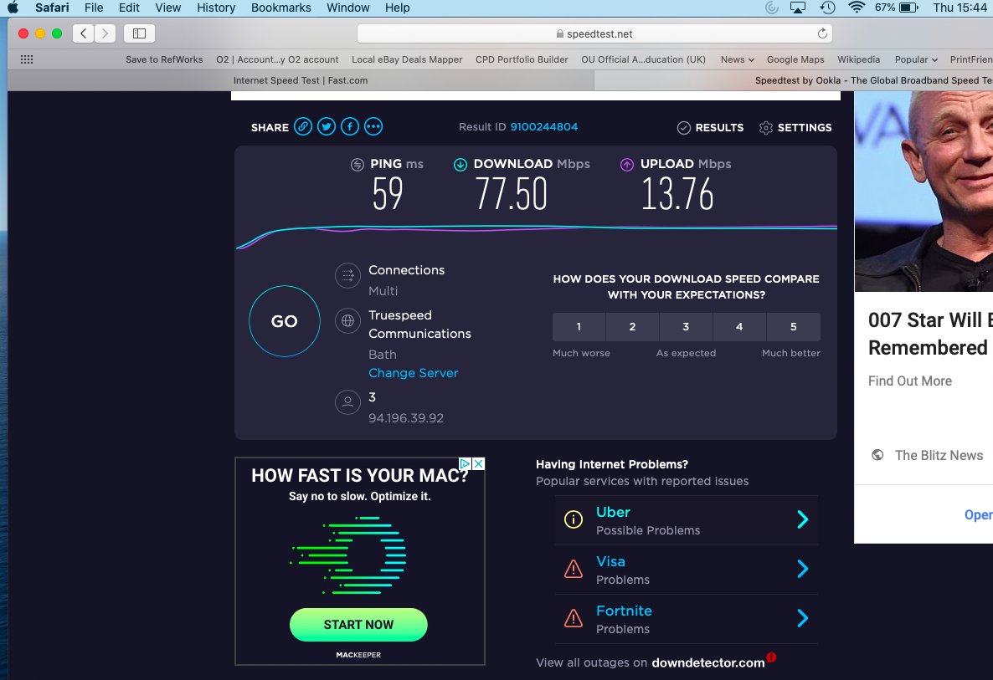Expand the News bookmarks folder
Image resolution: width=993 pixels, height=680 pixels.
(737, 59)
